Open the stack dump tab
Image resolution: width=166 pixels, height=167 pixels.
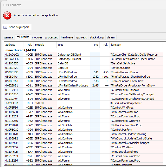point(97,37)
